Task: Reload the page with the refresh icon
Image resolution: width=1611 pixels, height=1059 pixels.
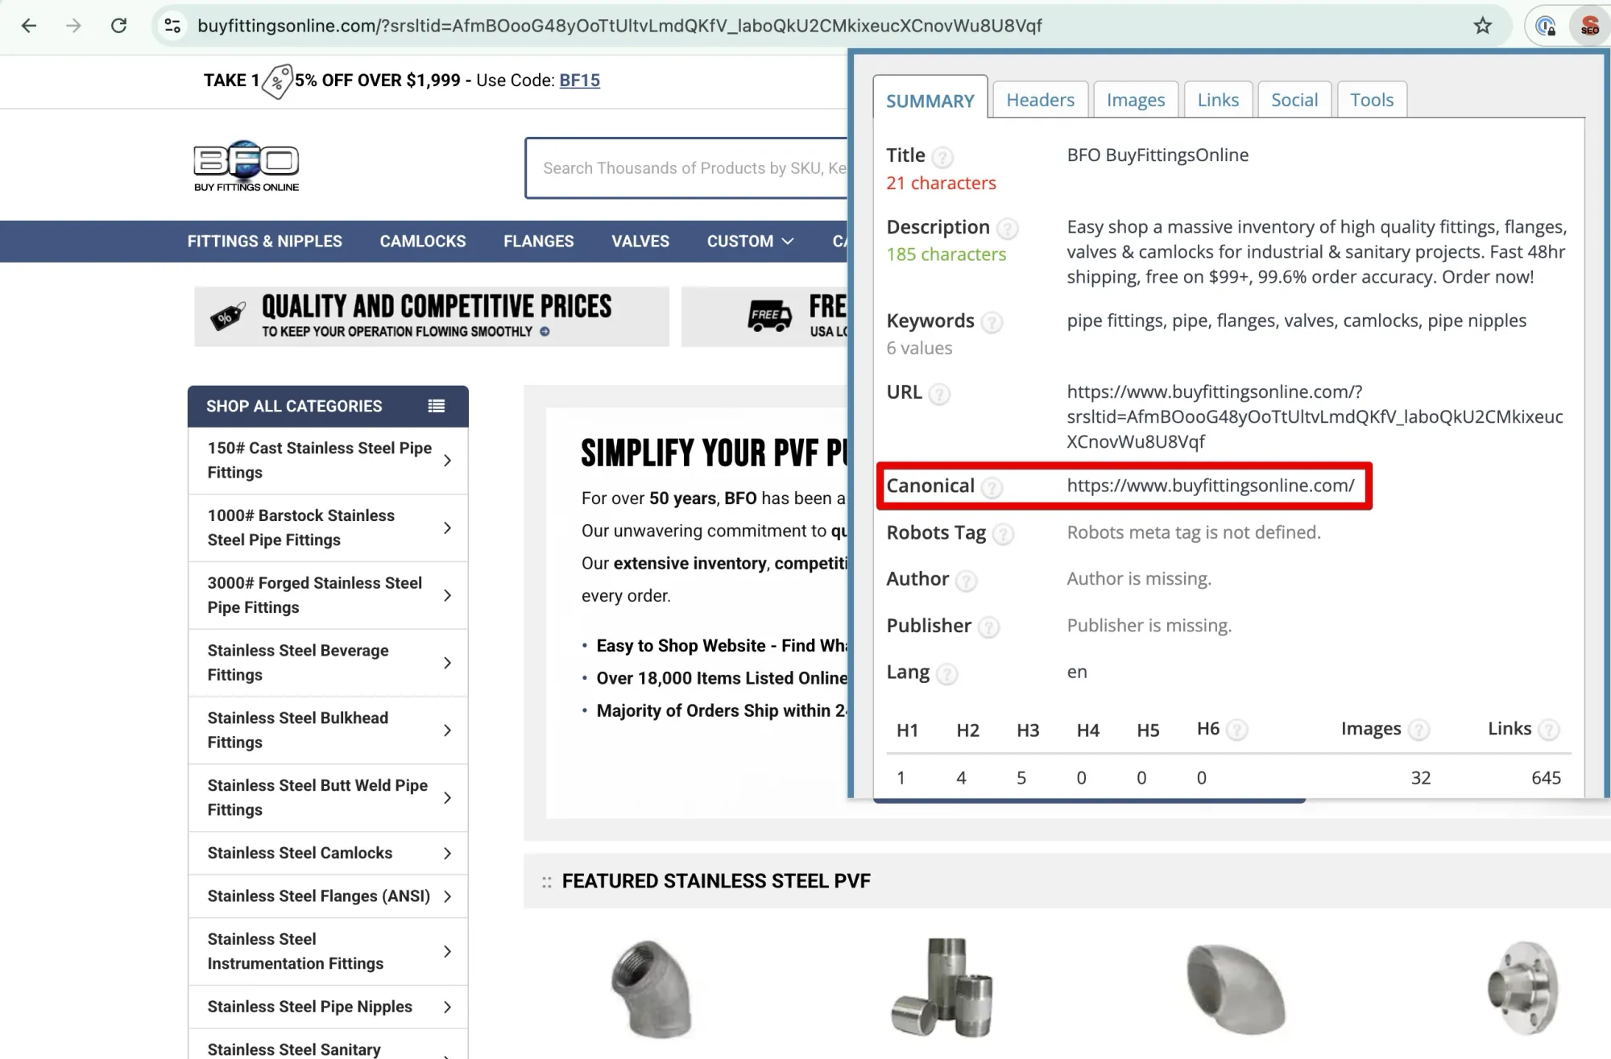Action: coord(118,26)
